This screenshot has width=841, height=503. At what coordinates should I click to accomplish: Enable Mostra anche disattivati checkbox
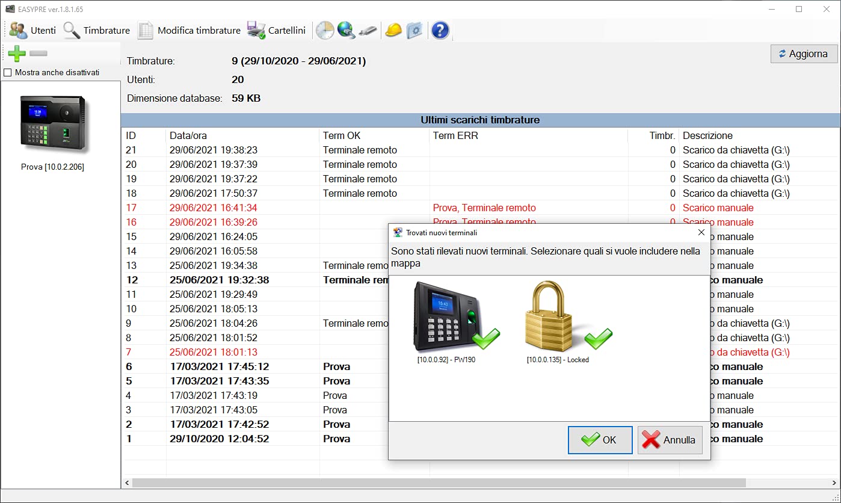tap(8, 73)
